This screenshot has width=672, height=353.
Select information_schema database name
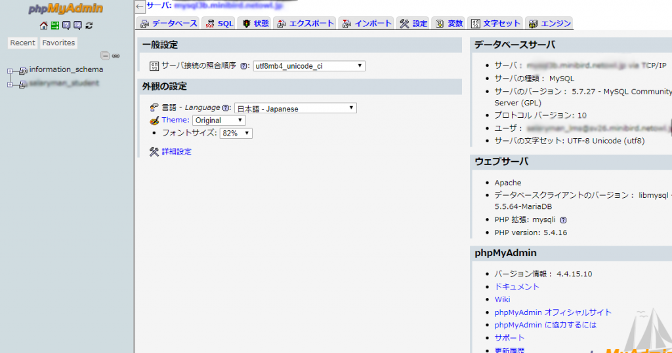click(66, 69)
